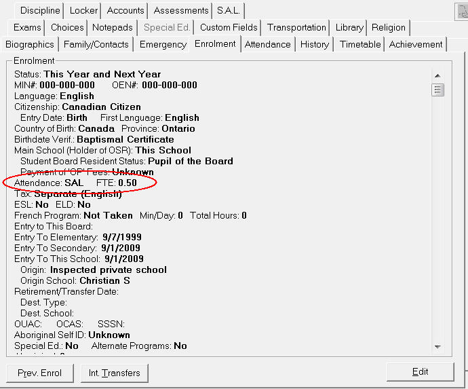The width and height of the screenshot is (468, 389).
Task: View the Achievement tab
Action: click(415, 44)
